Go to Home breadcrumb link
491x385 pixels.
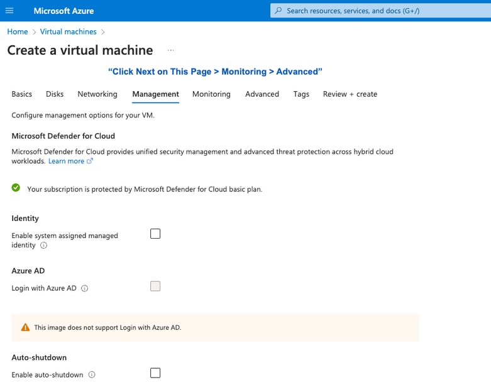pyautogui.click(x=18, y=31)
